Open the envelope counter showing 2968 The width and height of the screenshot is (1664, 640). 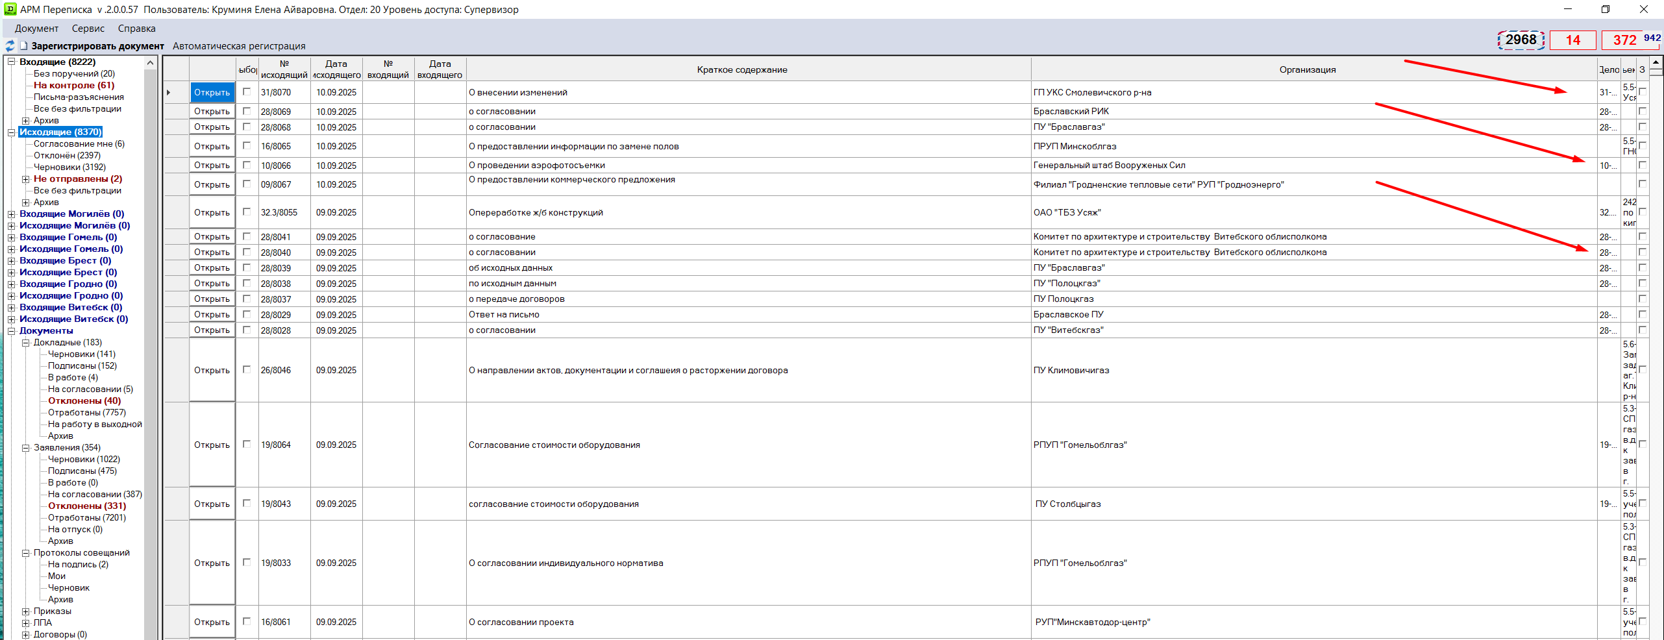coord(1521,40)
